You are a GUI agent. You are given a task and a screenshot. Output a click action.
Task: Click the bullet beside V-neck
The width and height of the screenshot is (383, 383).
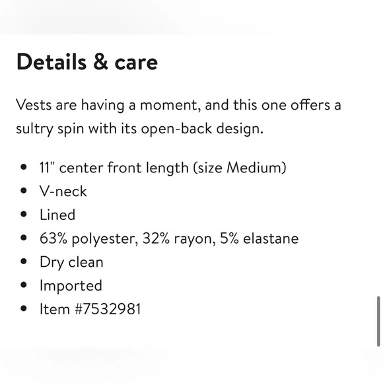24,191
